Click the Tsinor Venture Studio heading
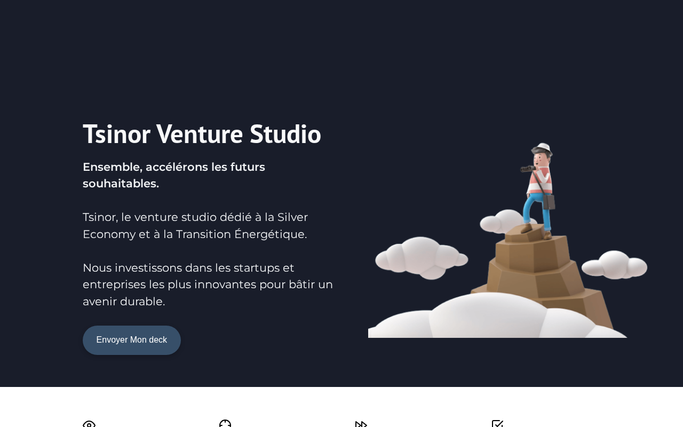683x427 pixels. click(202, 133)
